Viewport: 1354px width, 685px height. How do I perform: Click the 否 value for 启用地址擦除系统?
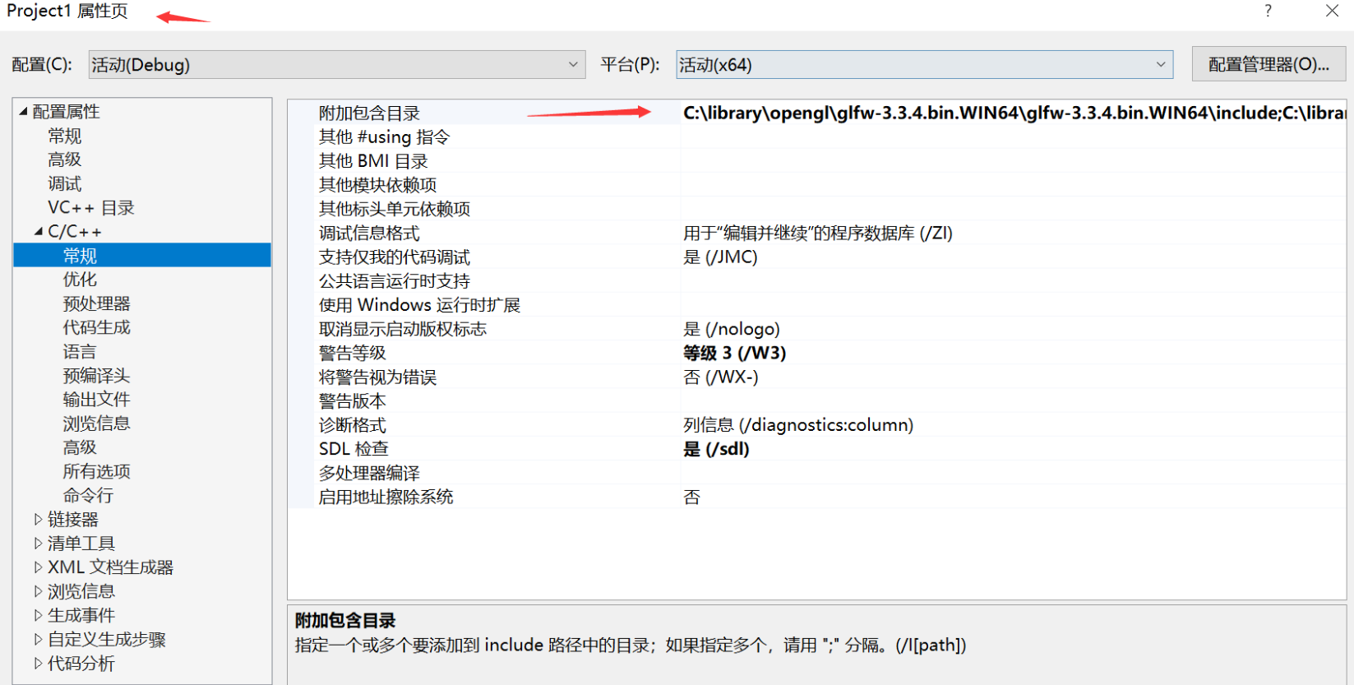pyautogui.click(x=691, y=496)
